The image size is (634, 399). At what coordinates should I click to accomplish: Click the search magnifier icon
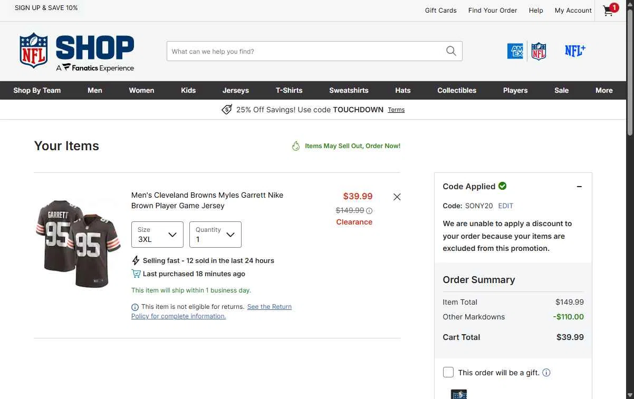(x=451, y=51)
